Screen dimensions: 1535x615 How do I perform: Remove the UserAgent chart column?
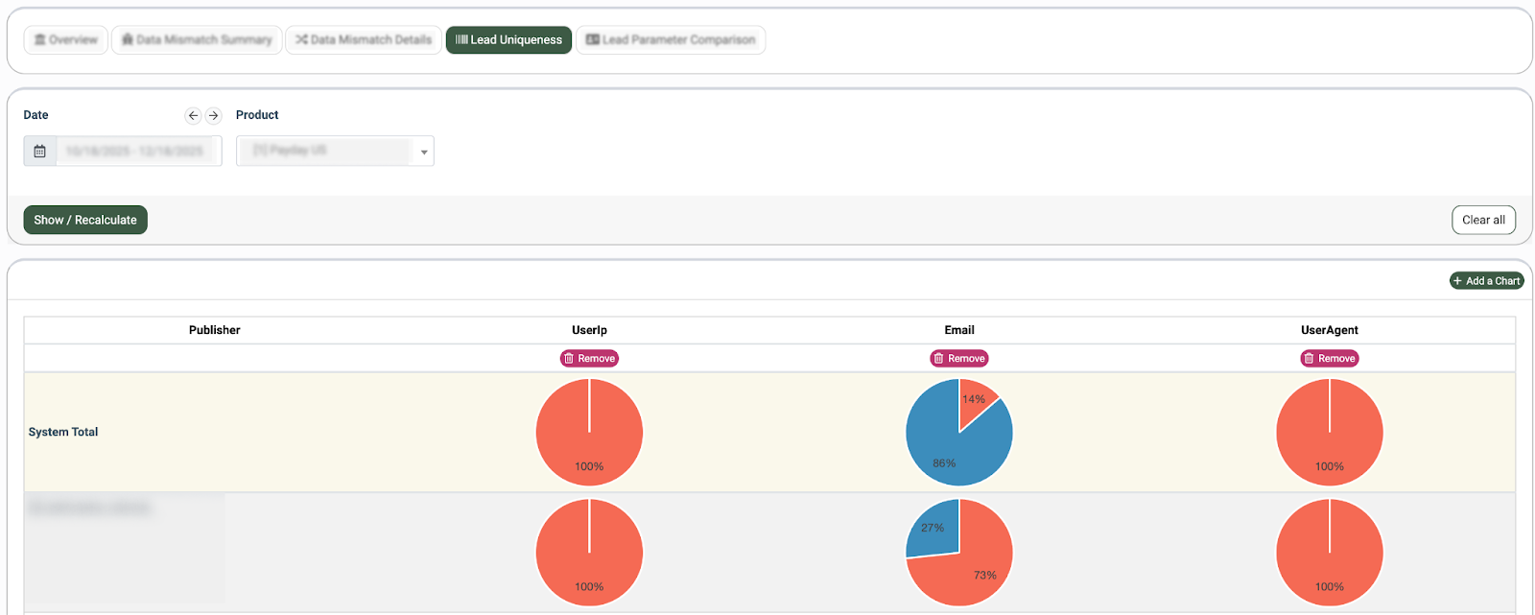(1329, 359)
